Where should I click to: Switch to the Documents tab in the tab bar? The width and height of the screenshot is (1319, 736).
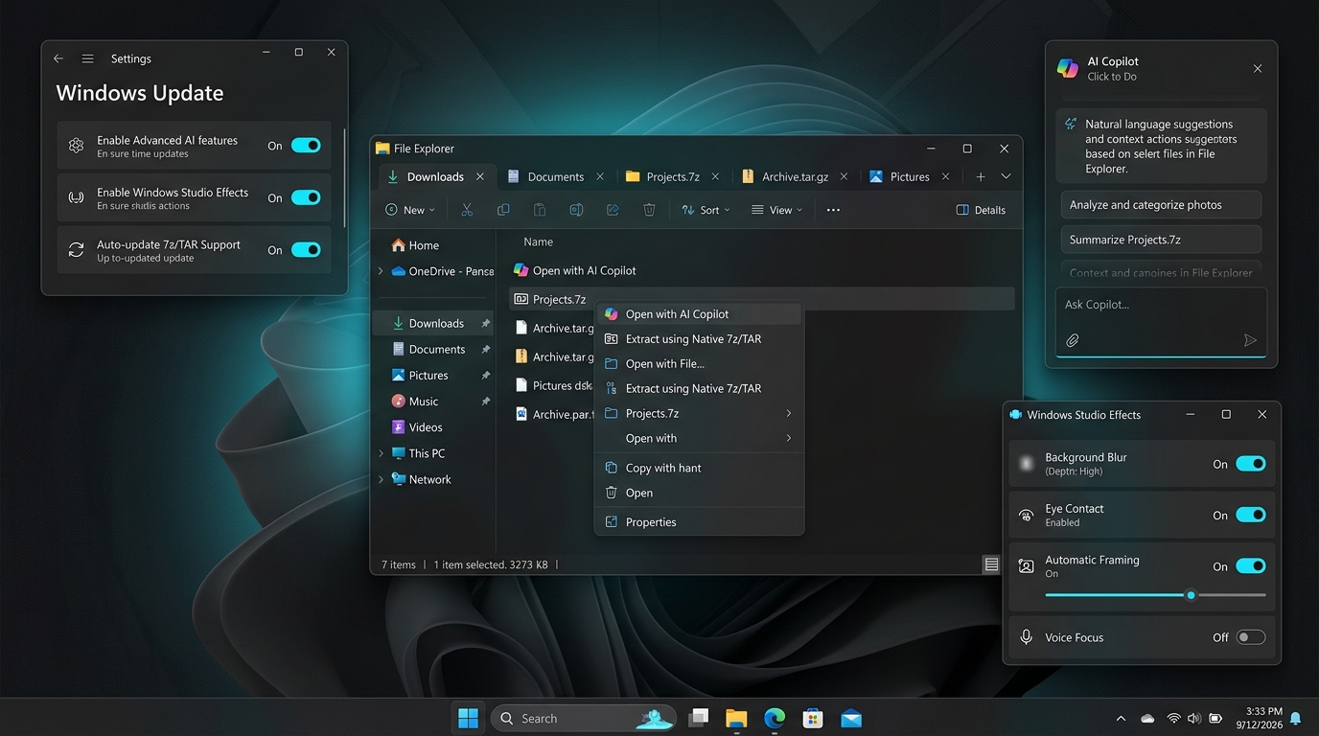(556, 176)
